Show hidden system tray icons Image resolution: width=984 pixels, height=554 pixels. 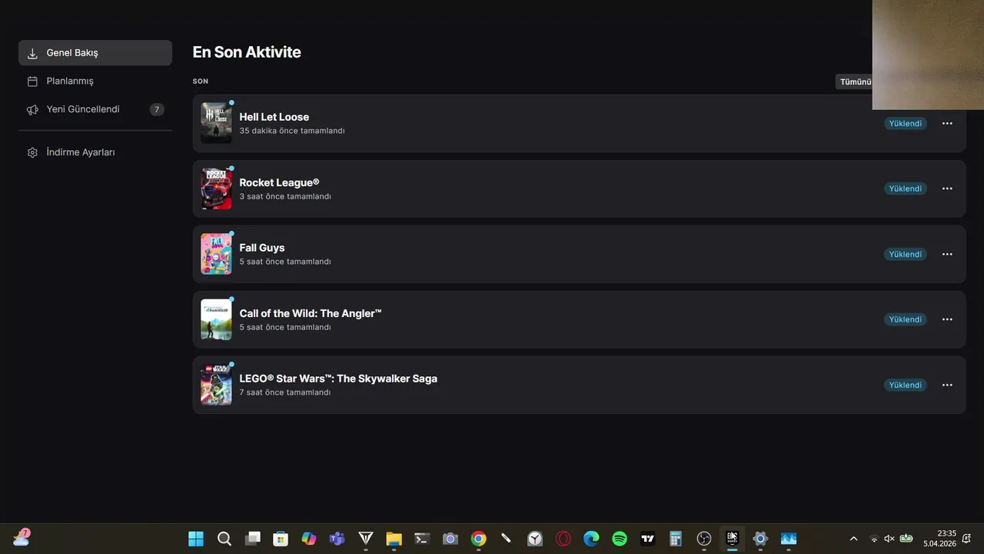853,539
